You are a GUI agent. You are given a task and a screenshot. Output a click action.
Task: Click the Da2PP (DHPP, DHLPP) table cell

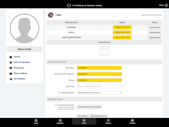tap(72, 37)
